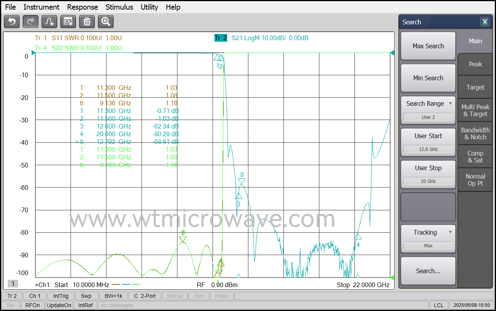Open the Response menu

83,7
